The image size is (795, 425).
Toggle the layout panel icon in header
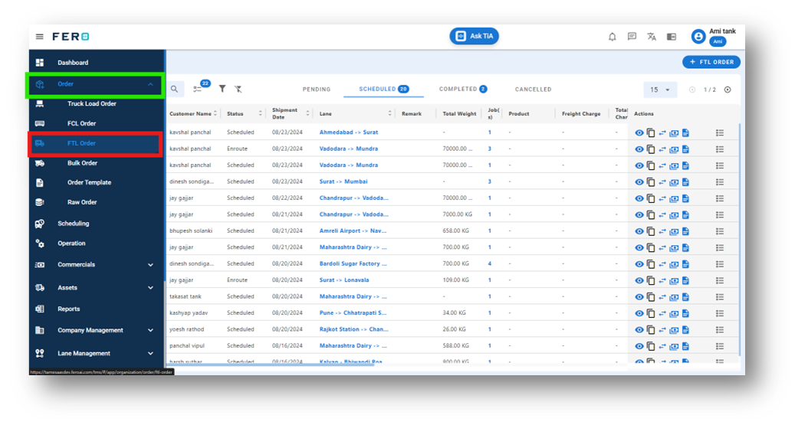pos(672,37)
